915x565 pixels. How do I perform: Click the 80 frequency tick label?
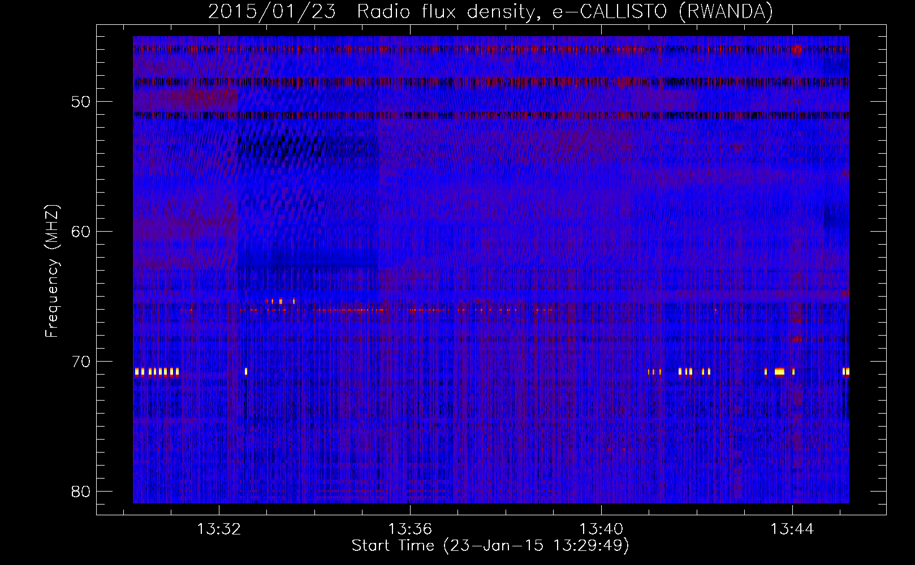point(81,492)
